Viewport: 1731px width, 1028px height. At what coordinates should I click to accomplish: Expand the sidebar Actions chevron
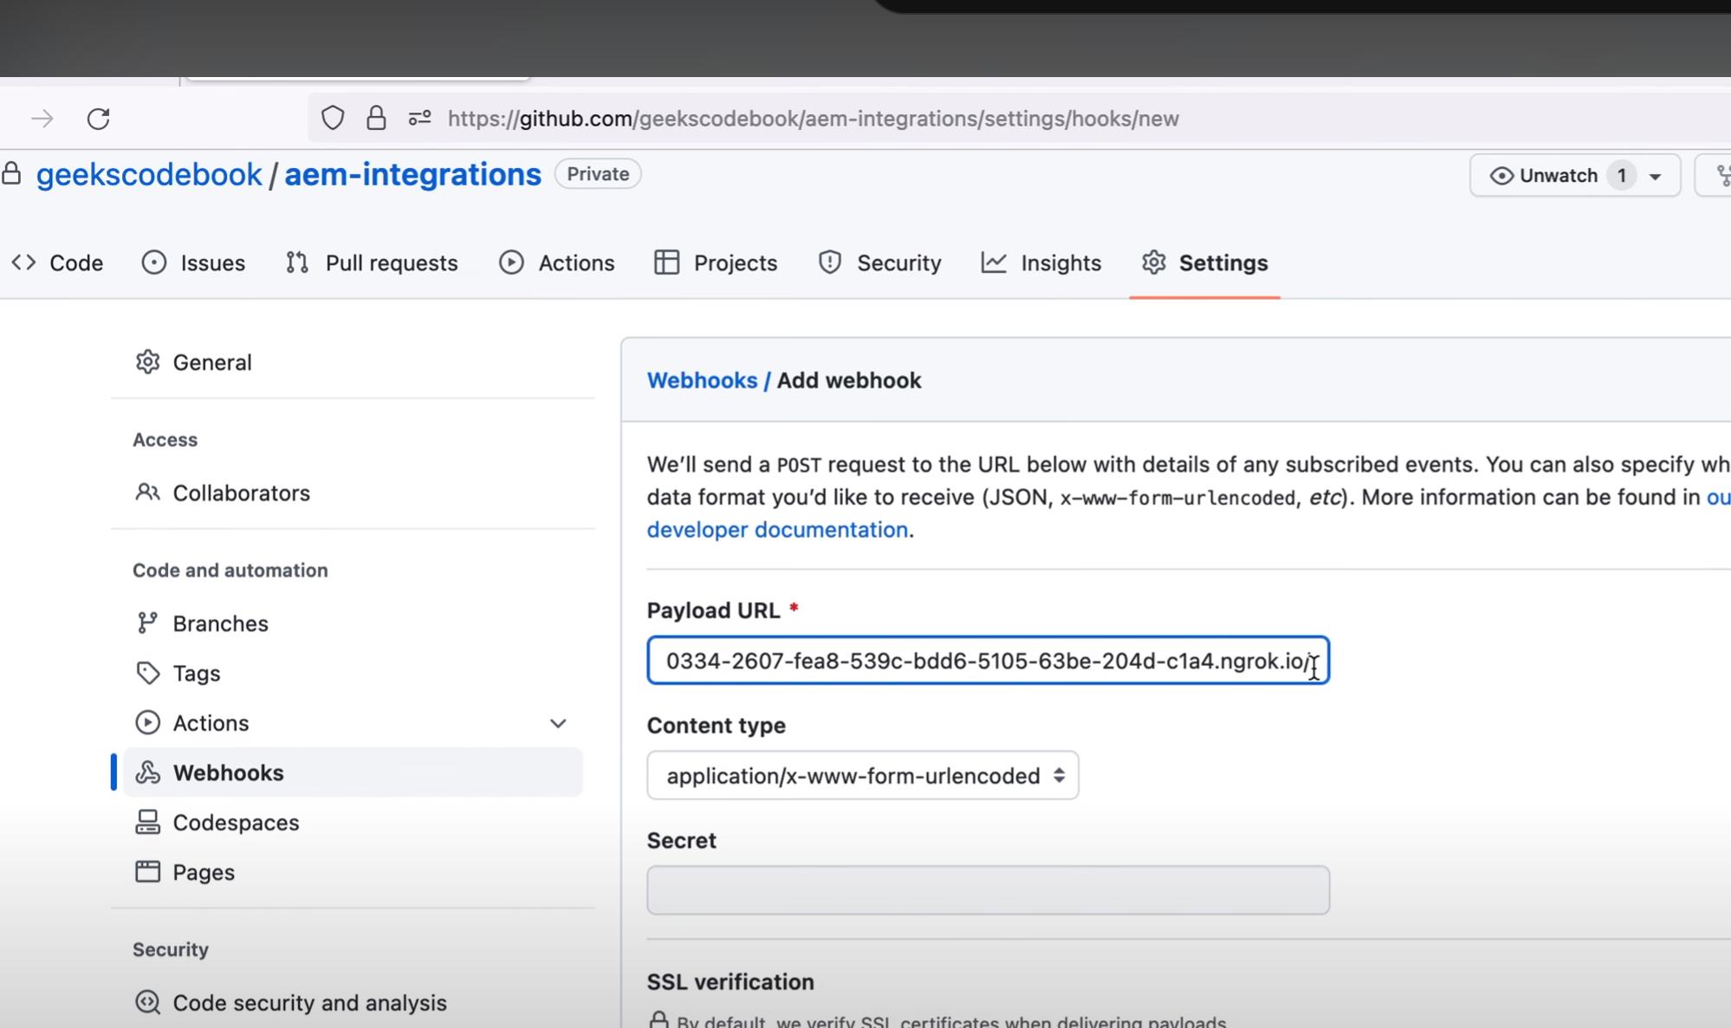(558, 723)
